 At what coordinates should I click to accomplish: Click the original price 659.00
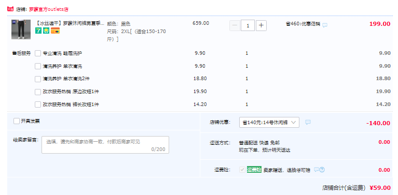click(201, 23)
